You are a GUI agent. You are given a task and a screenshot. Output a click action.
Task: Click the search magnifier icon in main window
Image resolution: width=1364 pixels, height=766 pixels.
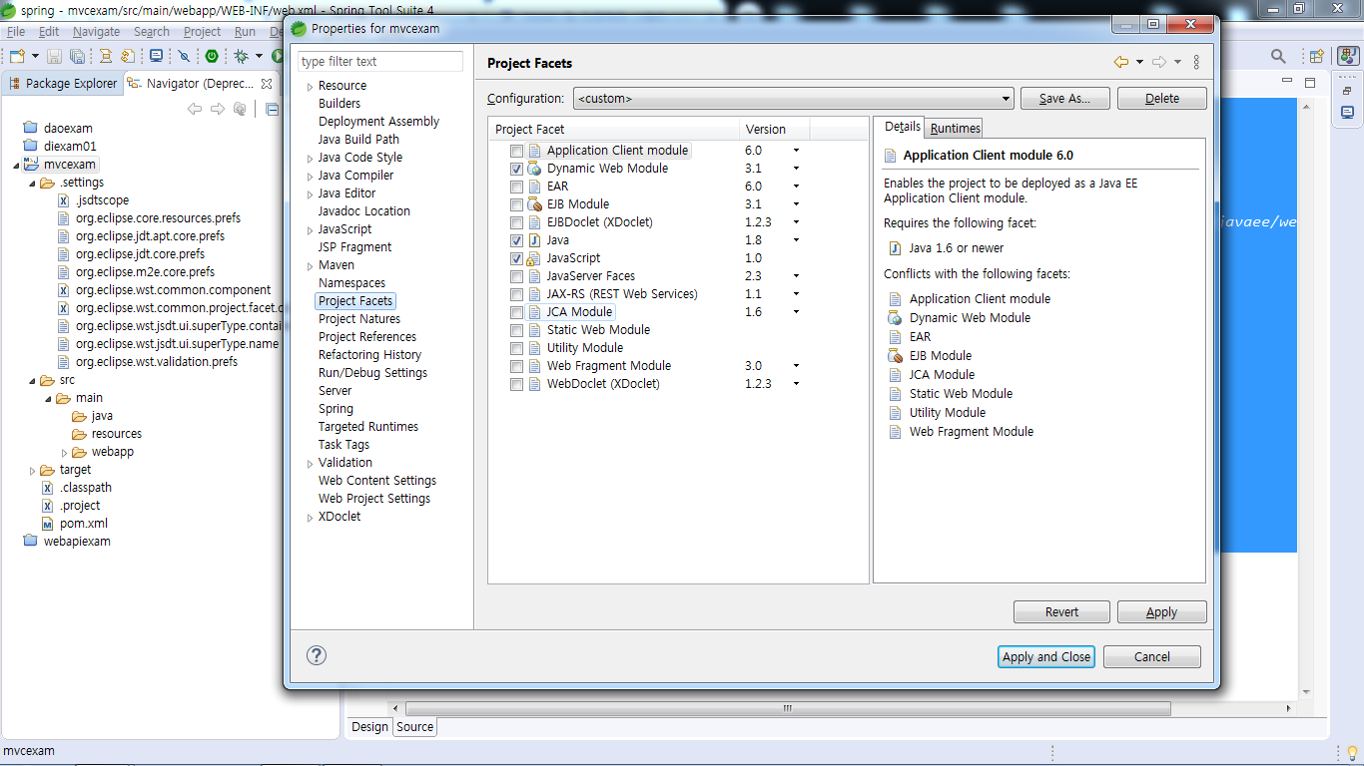(x=1278, y=57)
